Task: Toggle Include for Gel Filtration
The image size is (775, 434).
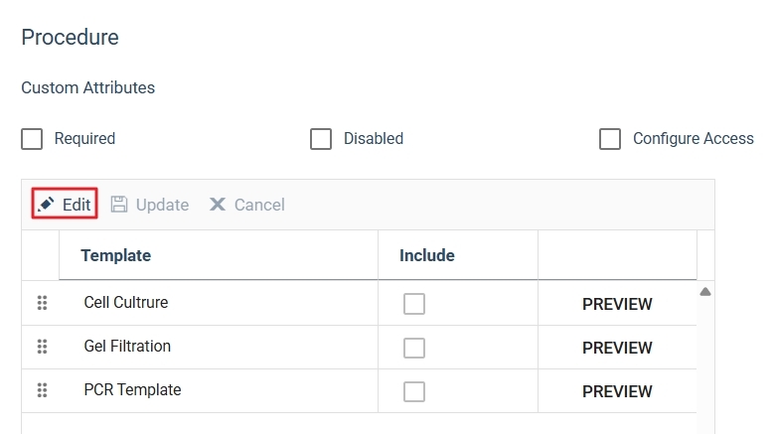Action: tap(414, 348)
